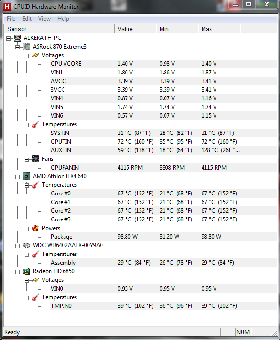Open the Edit menu
Viewport: 280px width, 340px height.
pos(27,19)
